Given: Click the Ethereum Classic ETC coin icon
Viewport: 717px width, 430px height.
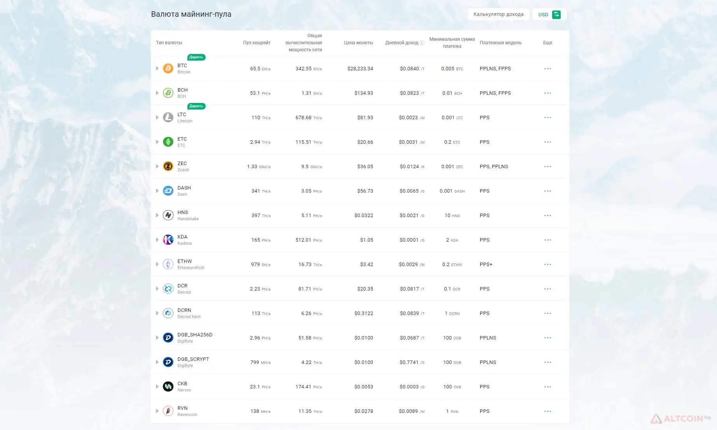Looking at the screenshot, I should coord(168,142).
